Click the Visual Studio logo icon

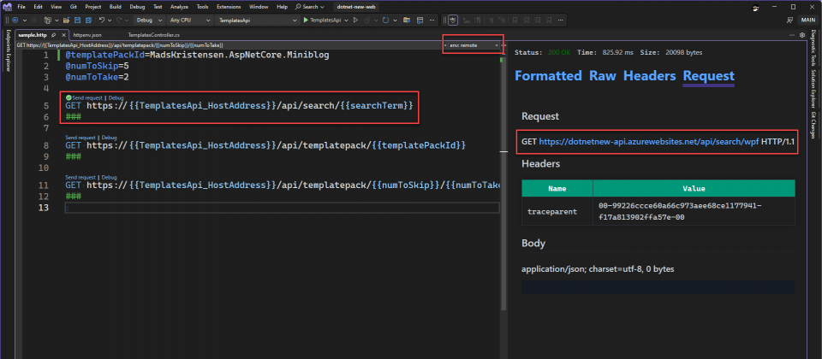click(x=7, y=7)
